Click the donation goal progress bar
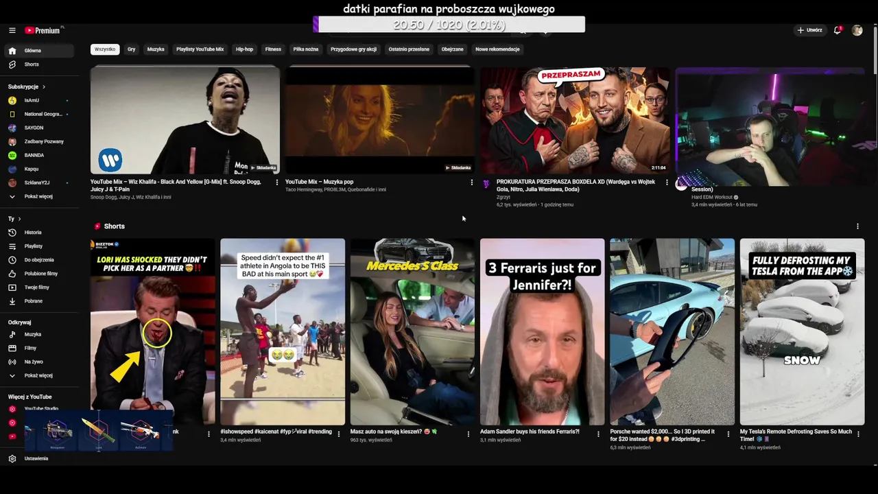The width and height of the screenshot is (878, 494). tap(449, 25)
